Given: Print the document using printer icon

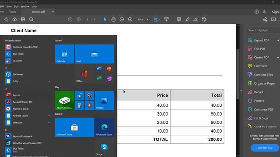Looking at the screenshot, I should (23, 19).
